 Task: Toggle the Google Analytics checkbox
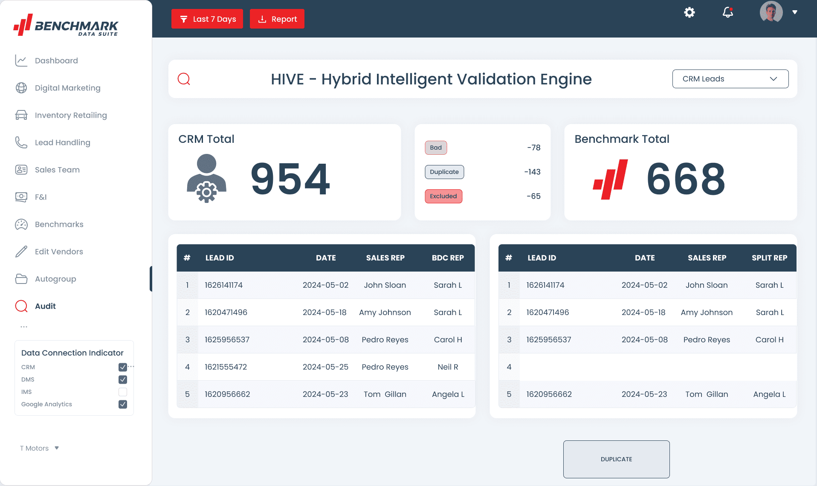tap(123, 404)
